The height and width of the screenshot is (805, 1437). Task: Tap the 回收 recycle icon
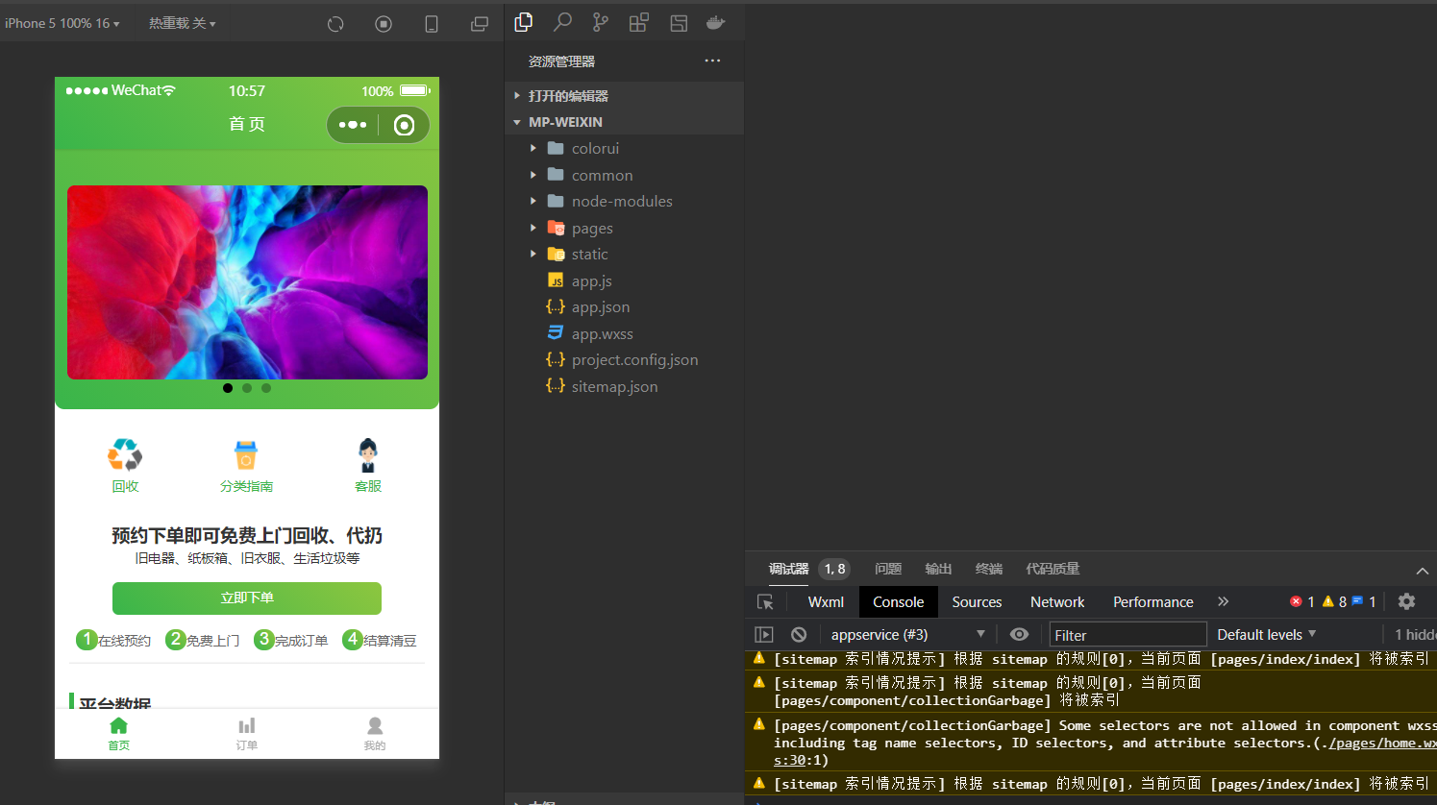pos(125,455)
